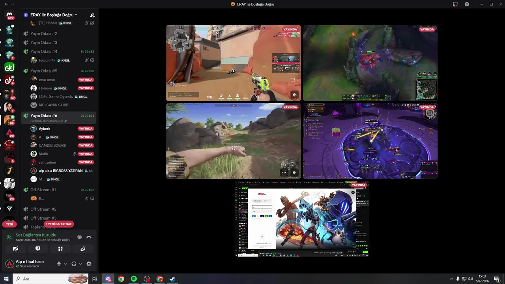Viewport: 505px width, 284px height.
Task: Click the Ara search box on taskbar
Action: (x=51, y=279)
